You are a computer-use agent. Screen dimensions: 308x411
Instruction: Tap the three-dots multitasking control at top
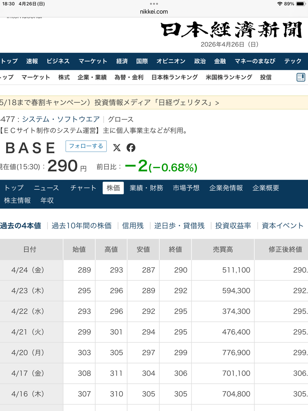154,4
